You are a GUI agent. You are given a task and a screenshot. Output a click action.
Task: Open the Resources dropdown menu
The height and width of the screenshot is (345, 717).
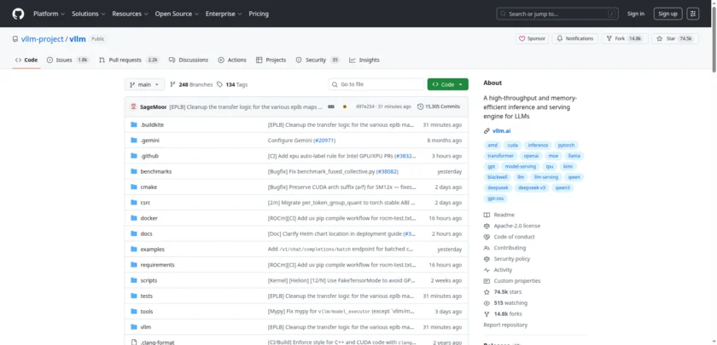tap(131, 14)
